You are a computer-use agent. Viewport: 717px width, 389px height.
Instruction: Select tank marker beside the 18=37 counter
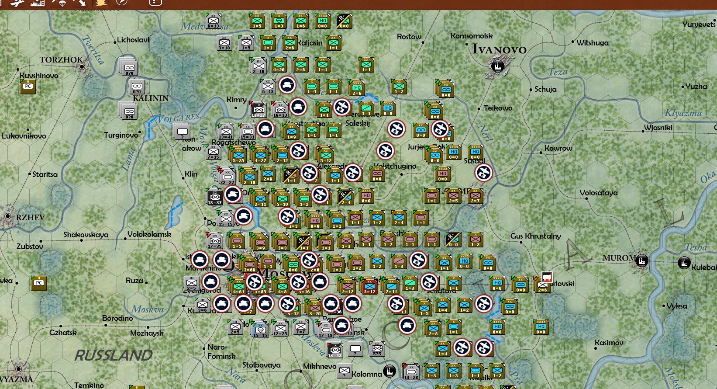click(233, 194)
